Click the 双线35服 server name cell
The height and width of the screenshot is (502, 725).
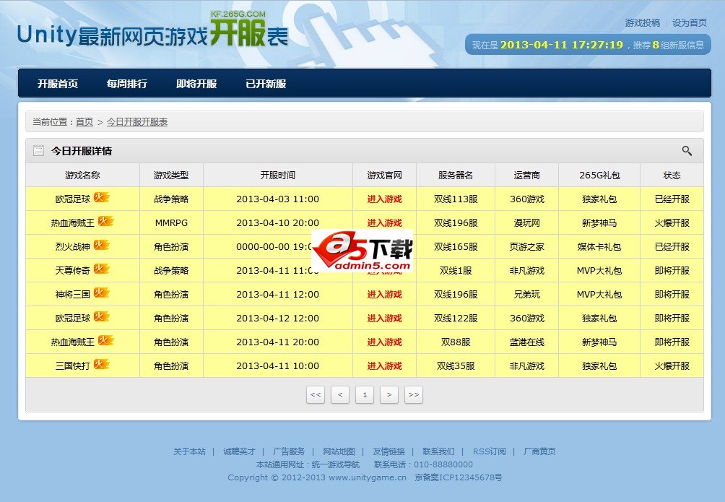456,366
